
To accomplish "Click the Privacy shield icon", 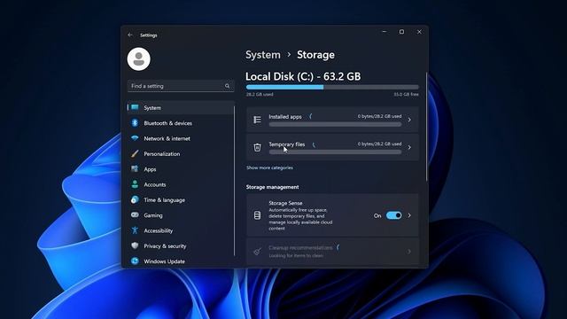I will coord(135,245).
